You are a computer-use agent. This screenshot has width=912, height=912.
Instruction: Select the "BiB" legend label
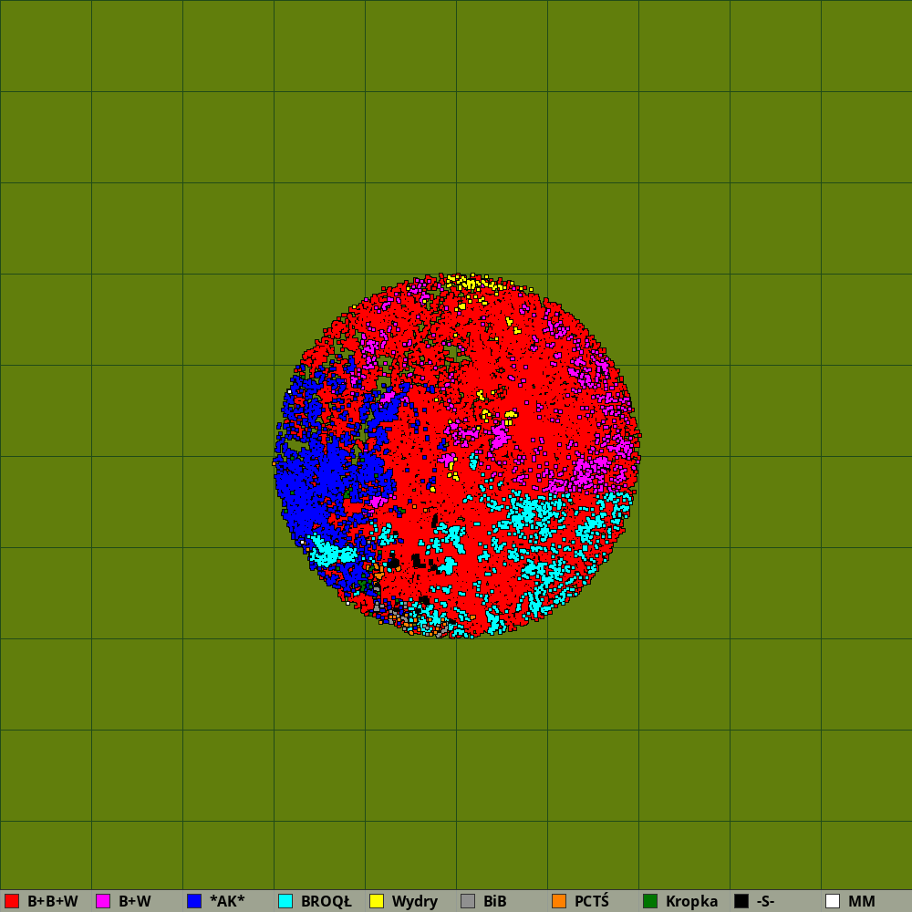[x=495, y=901]
